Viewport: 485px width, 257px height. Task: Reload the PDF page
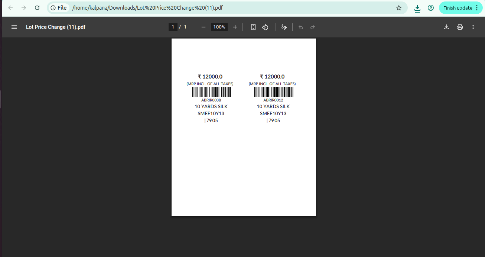click(37, 8)
